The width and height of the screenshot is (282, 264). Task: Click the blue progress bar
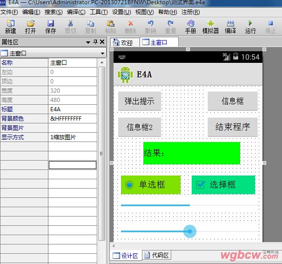(190, 205)
